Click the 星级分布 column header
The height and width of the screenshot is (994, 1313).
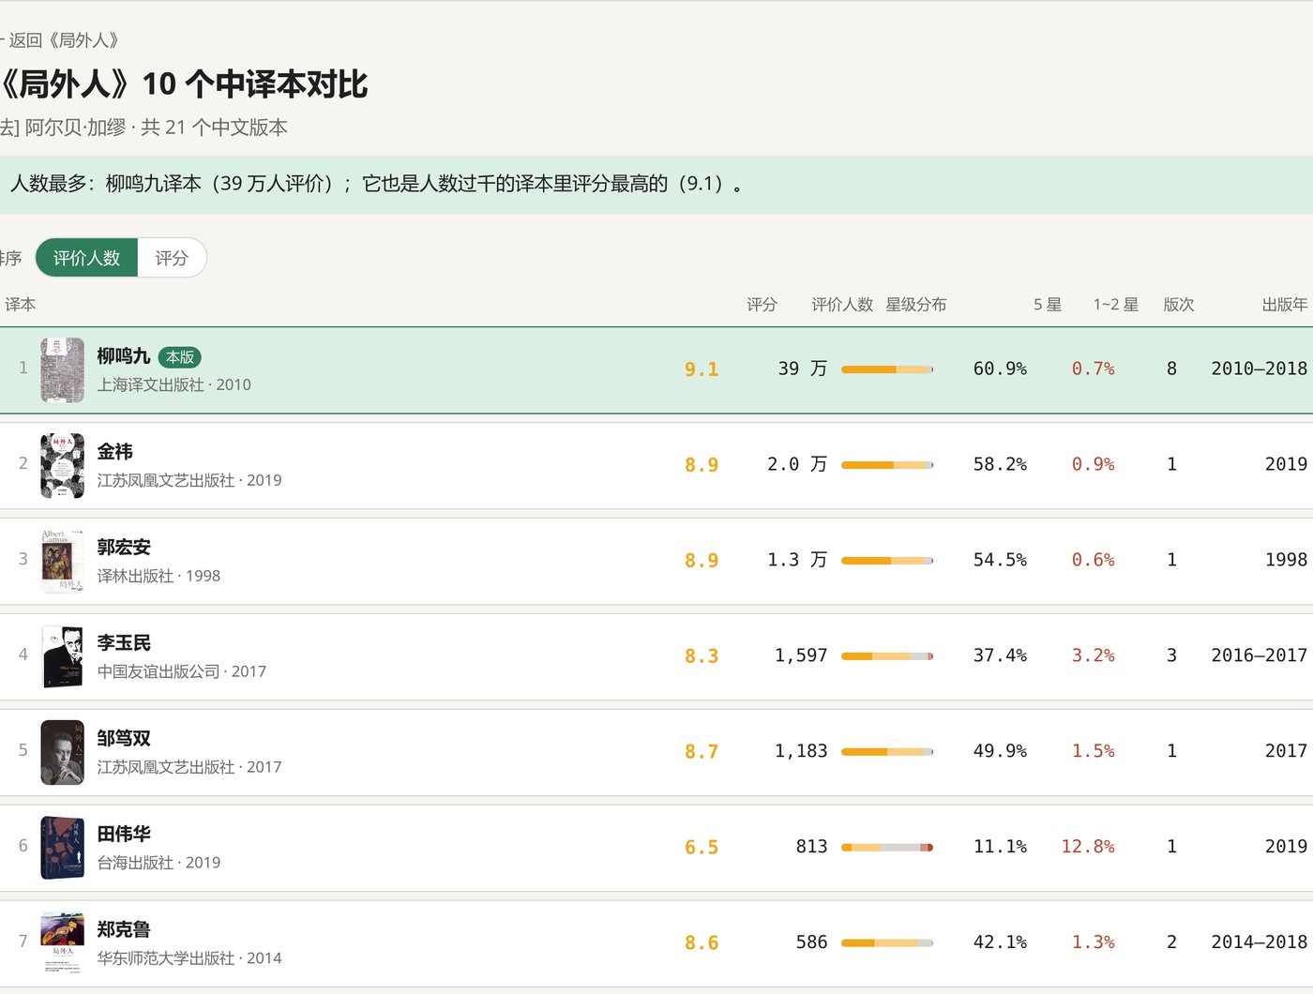tap(916, 305)
